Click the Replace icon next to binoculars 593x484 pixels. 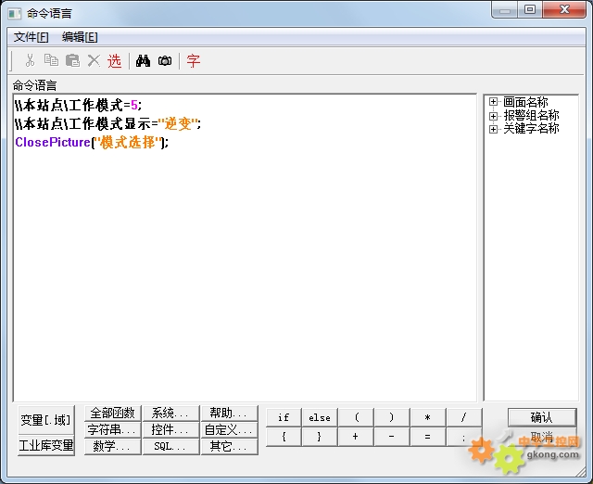165,61
